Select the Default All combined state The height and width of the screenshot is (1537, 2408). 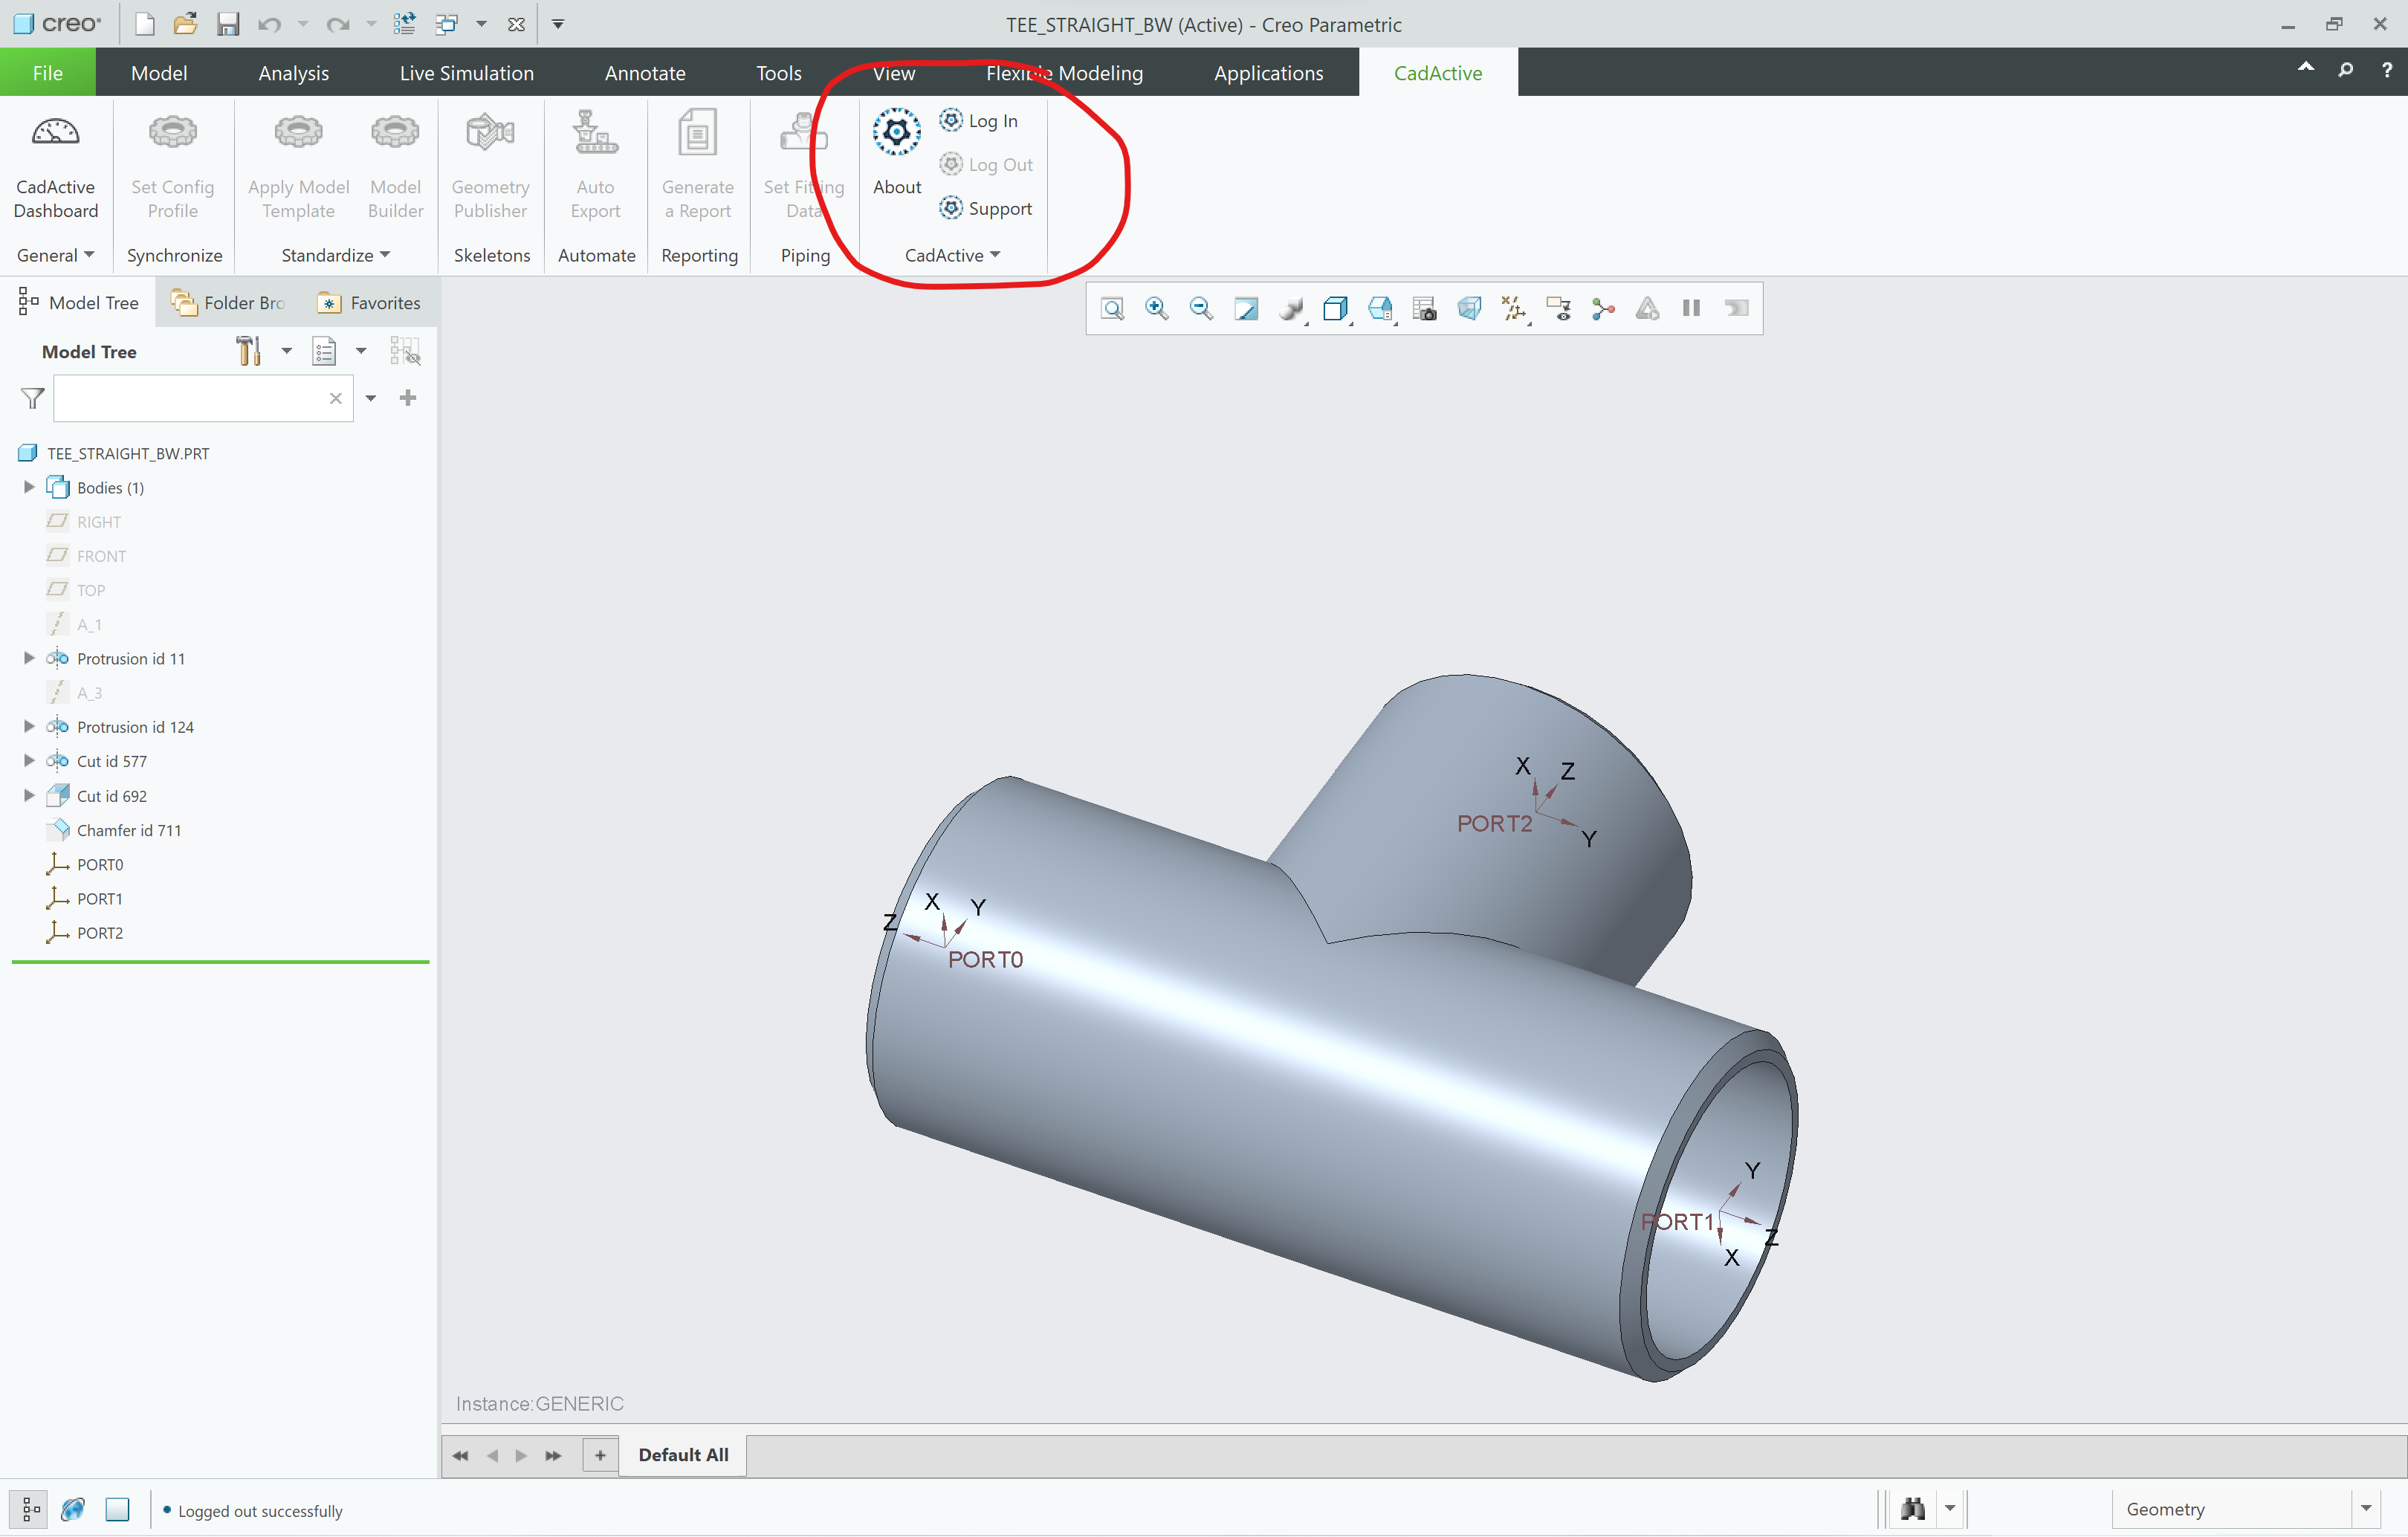(683, 1454)
